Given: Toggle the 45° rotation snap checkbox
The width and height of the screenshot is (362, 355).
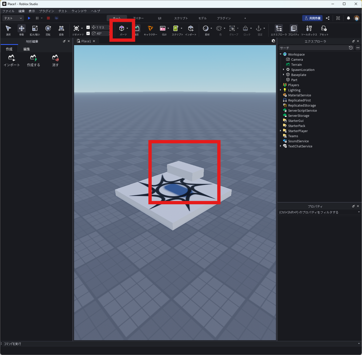Looking at the screenshot, I should 88,33.
